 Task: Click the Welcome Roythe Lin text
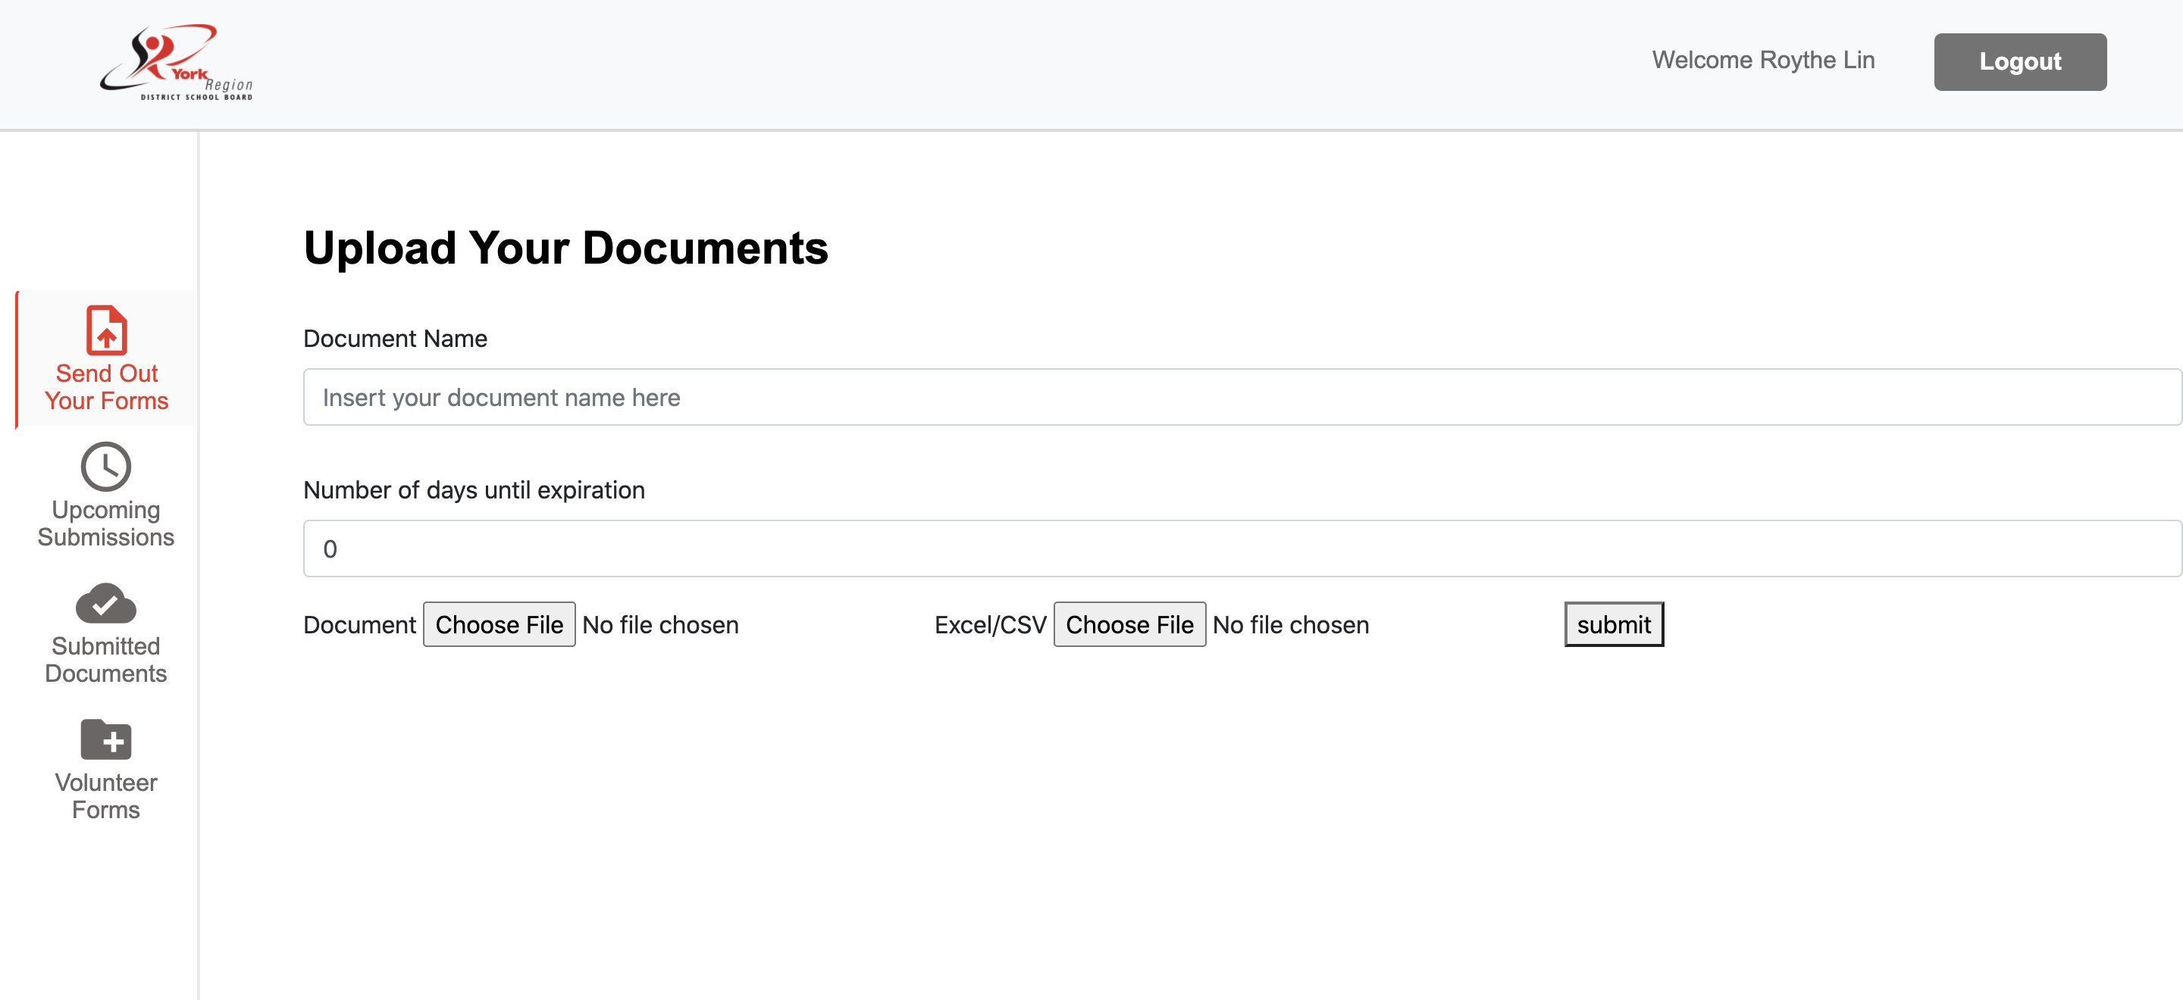tap(1762, 60)
